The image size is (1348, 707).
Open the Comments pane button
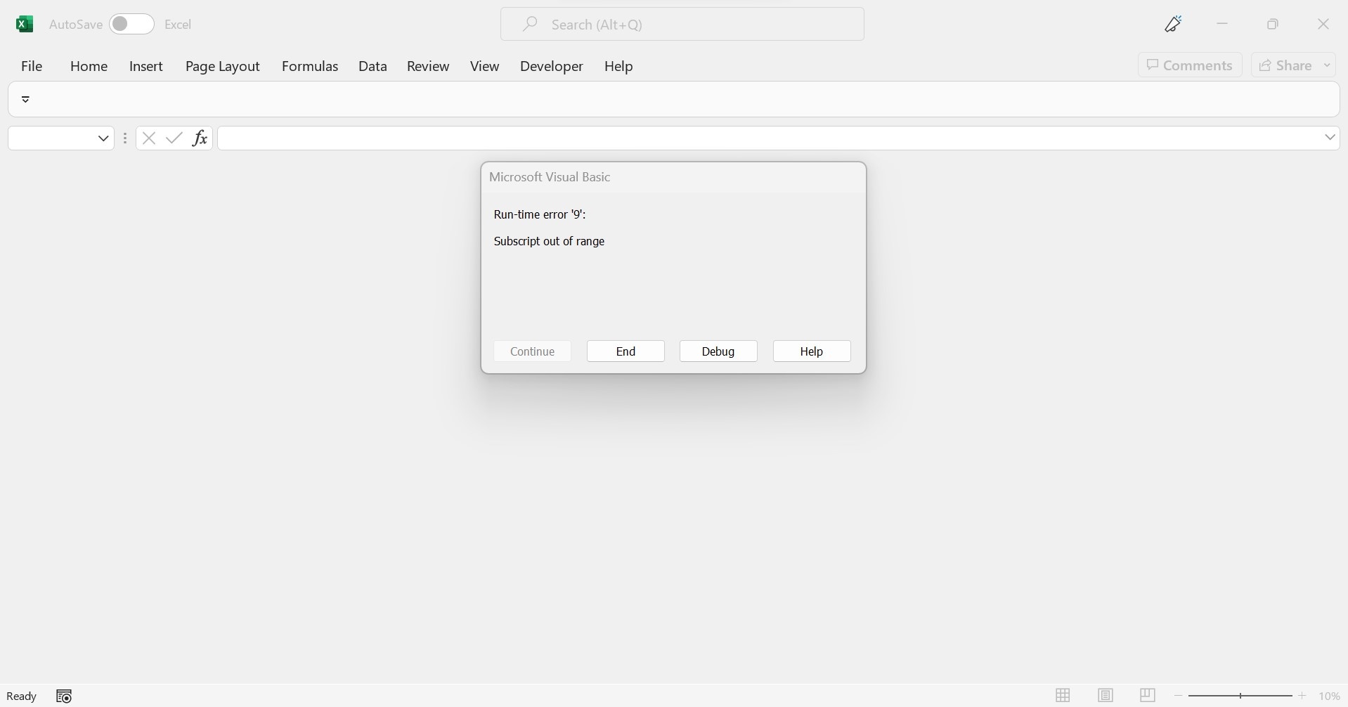1190,65
